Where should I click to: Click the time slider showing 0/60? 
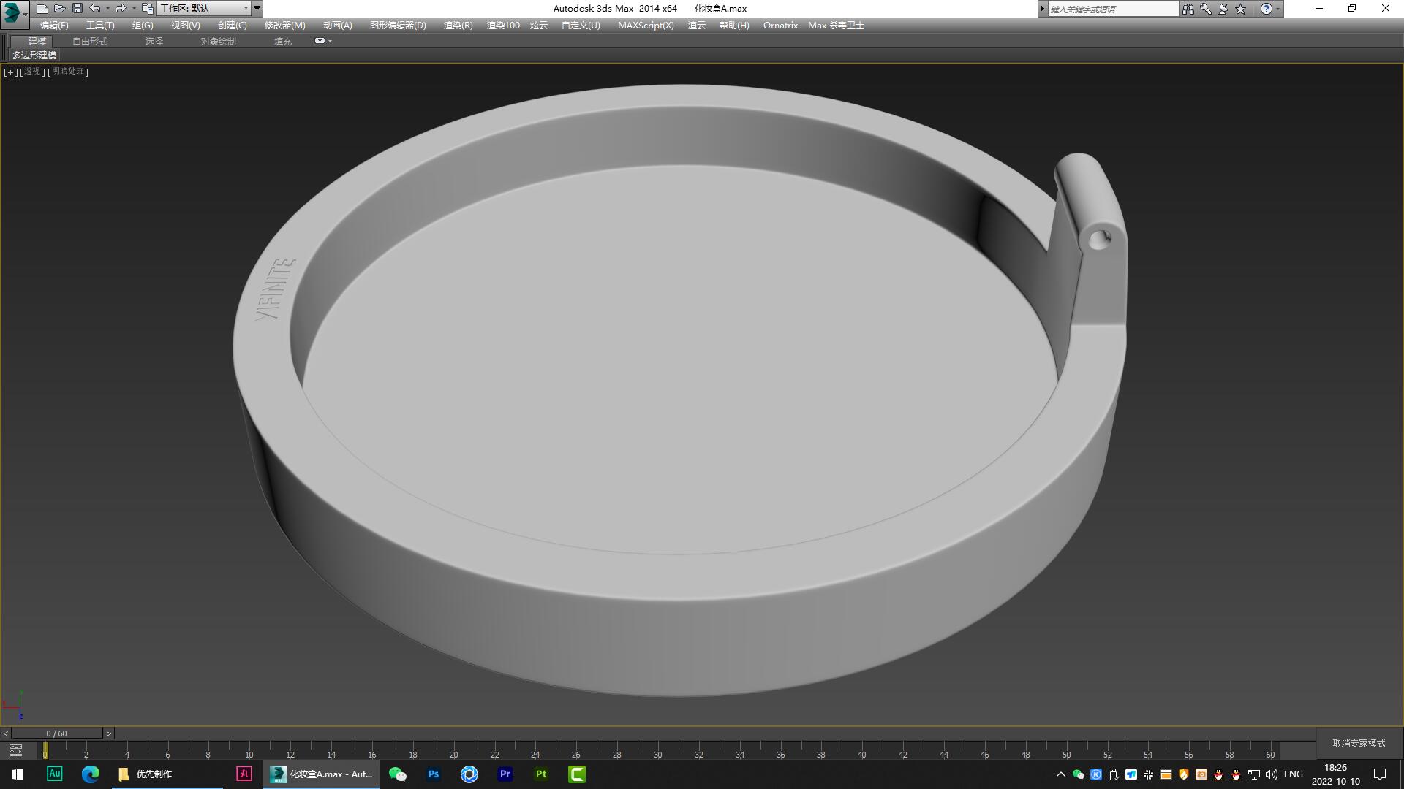coord(56,733)
